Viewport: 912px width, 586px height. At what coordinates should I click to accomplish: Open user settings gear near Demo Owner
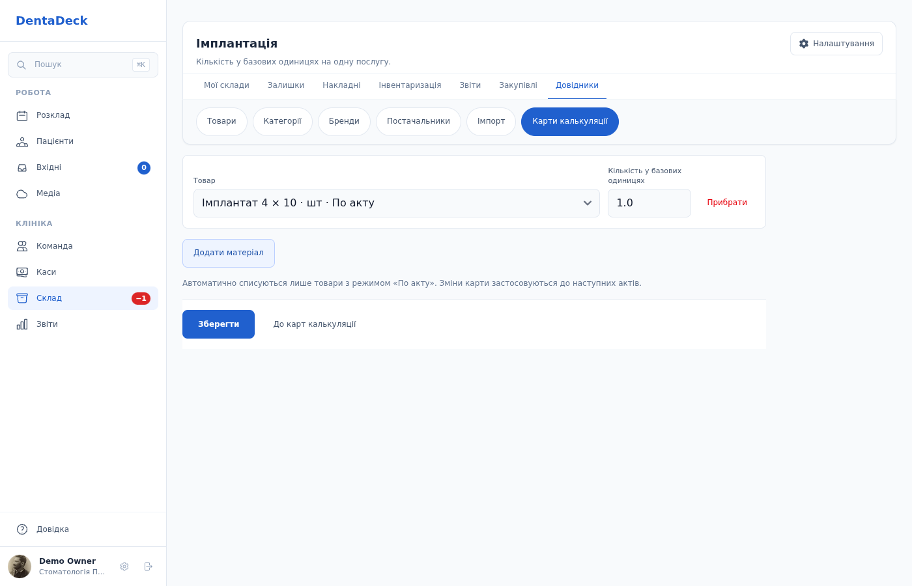124,566
